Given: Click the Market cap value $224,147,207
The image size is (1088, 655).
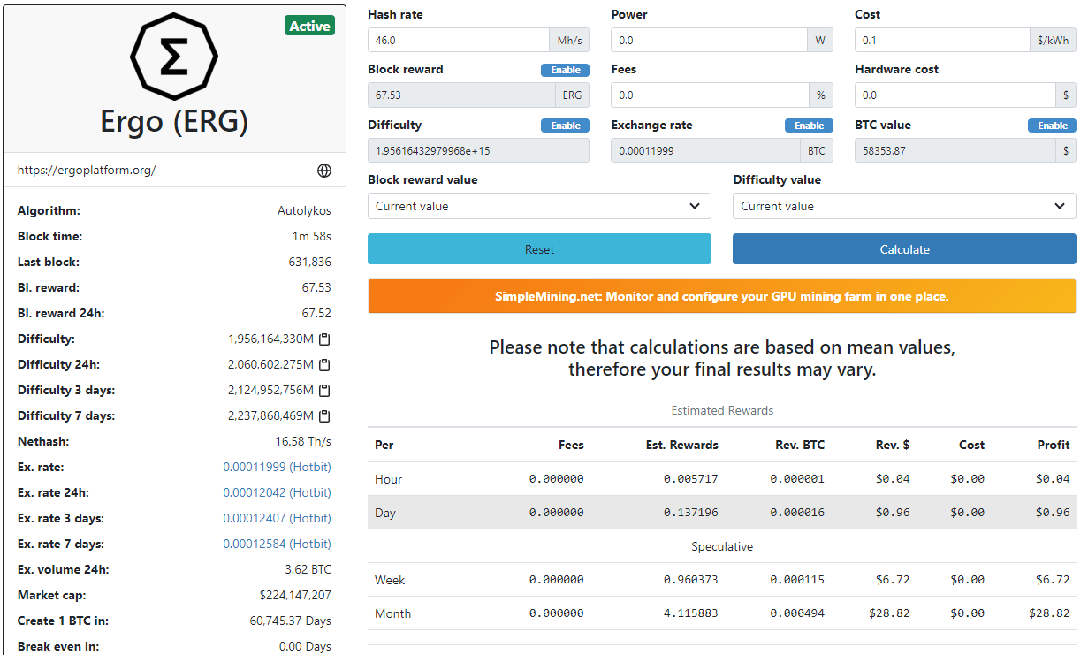Looking at the screenshot, I should [295, 595].
